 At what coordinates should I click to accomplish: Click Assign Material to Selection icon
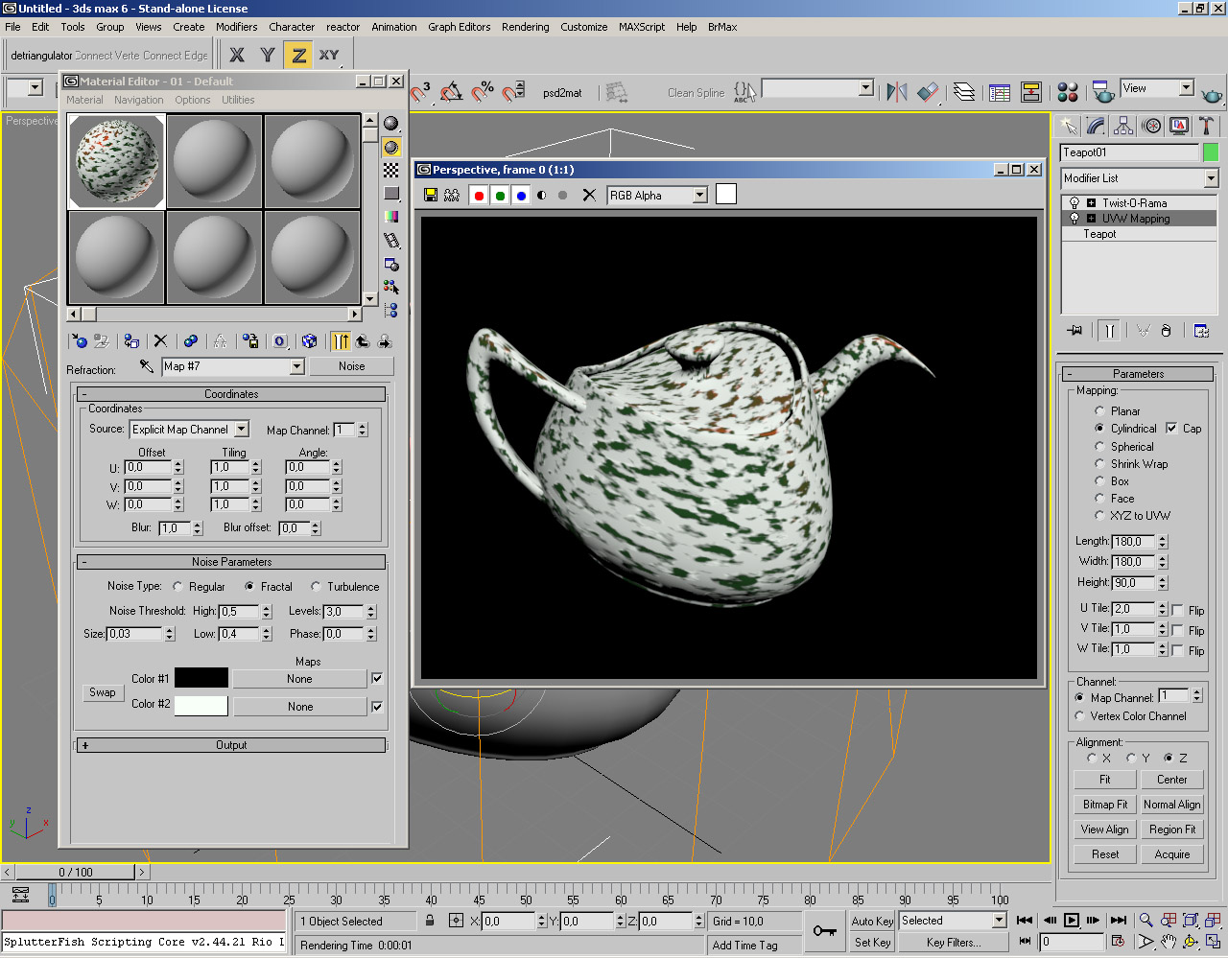[x=131, y=341]
